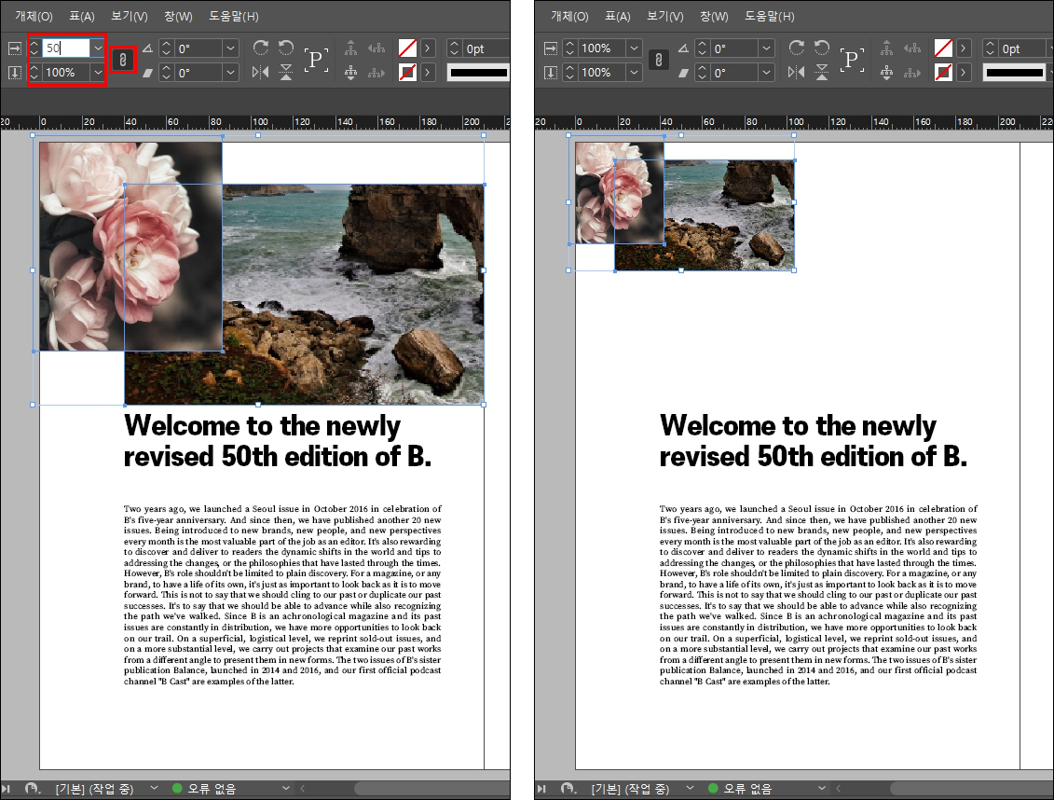Image resolution: width=1054 pixels, height=800 pixels.
Task: Open 개체(O) menu in left window
Action: click(x=34, y=16)
